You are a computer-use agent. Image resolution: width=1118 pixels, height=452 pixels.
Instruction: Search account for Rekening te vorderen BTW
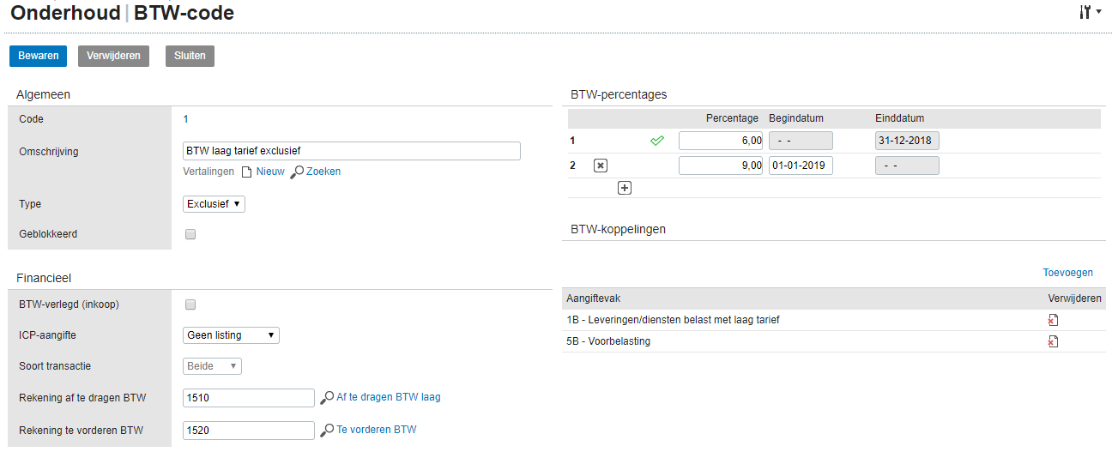coord(327,430)
